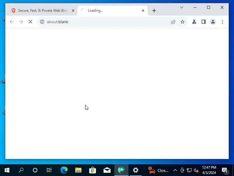Select the Loading... tab
This screenshot has height=176, width=234.
(113, 11)
